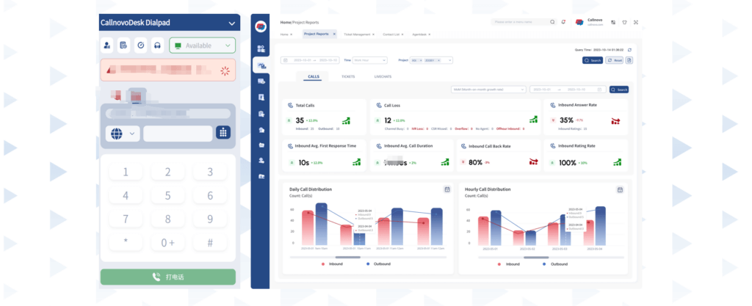Switch to the Ticket Management tab

click(358, 34)
